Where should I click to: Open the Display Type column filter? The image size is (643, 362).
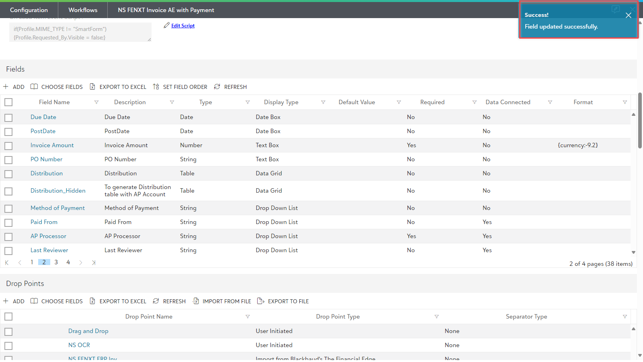[x=323, y=102]
